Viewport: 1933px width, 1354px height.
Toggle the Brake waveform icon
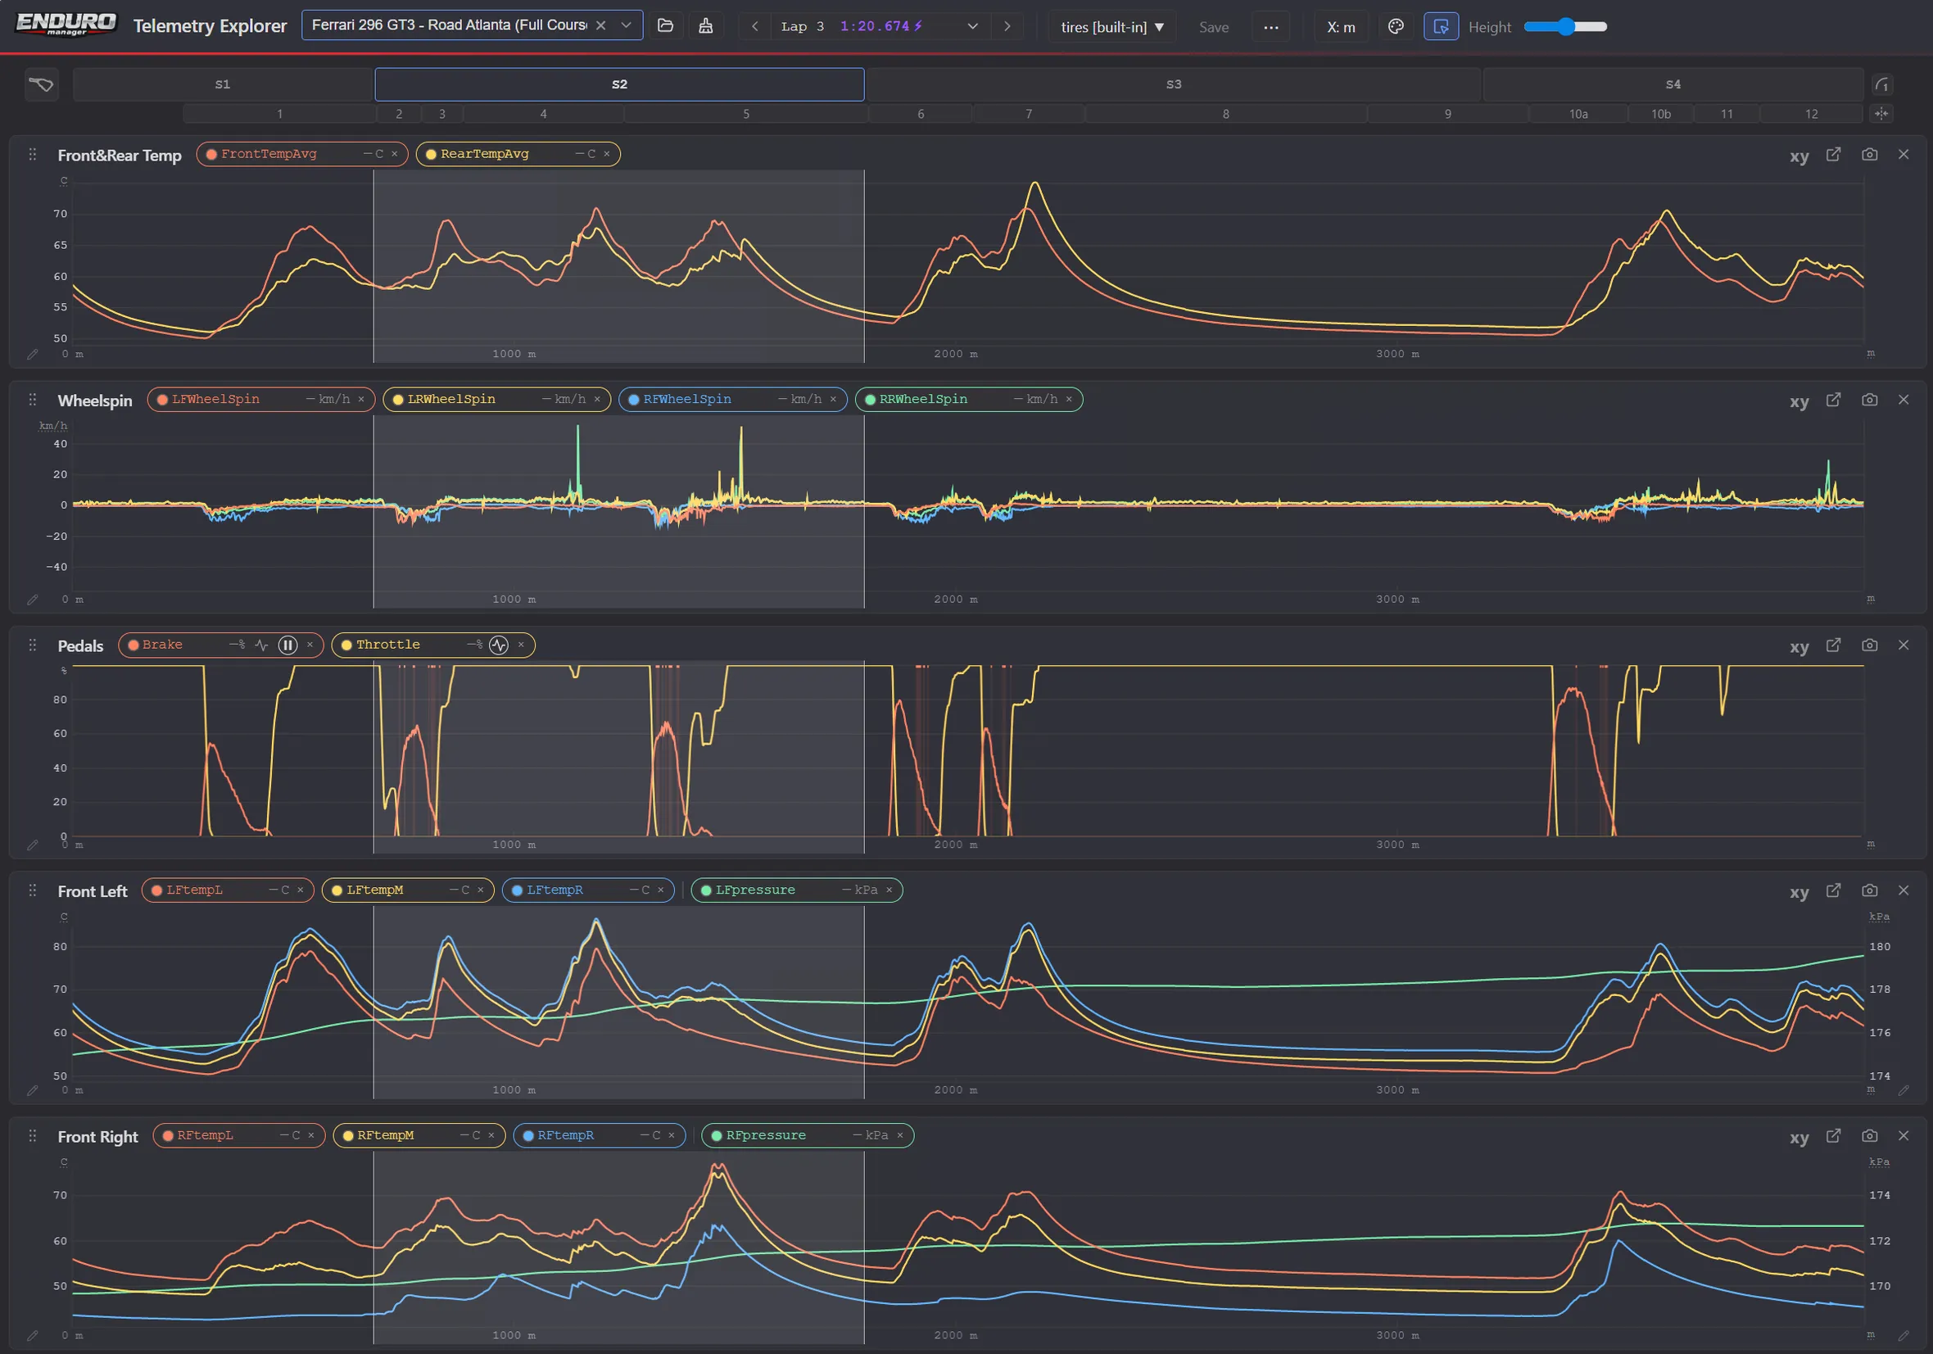(262, 645)
